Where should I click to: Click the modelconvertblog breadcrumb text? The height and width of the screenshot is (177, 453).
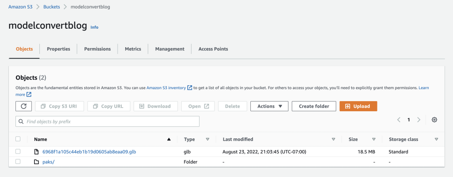coord(90,7)
